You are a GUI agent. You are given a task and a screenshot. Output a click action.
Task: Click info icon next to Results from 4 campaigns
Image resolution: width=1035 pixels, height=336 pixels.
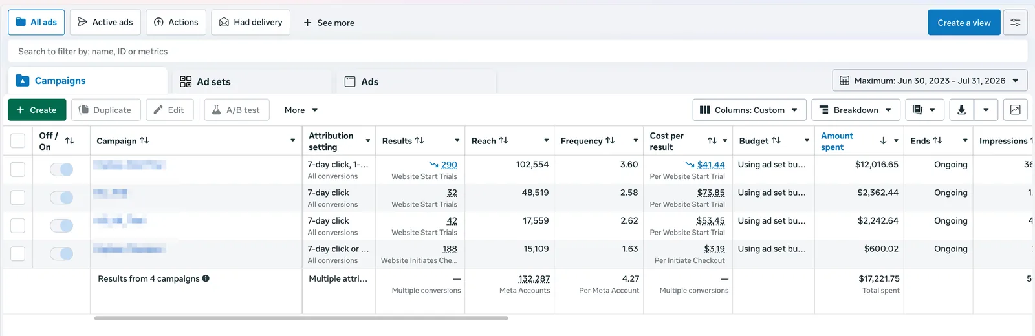(x=206, y=278)
